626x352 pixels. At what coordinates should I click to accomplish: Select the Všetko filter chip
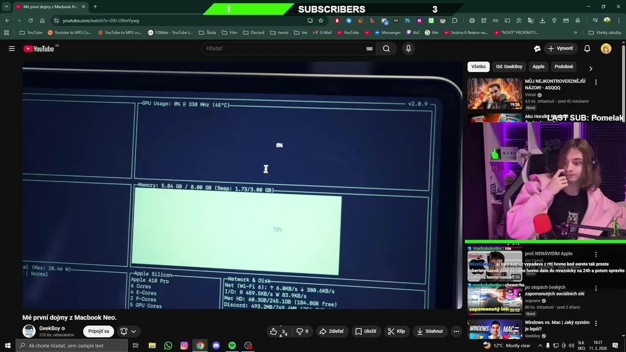pos(478,66)
